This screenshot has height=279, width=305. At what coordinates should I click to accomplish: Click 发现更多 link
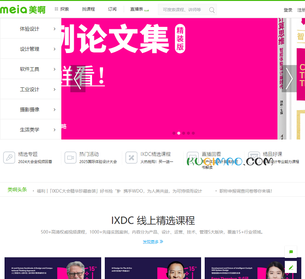[153, 242]
